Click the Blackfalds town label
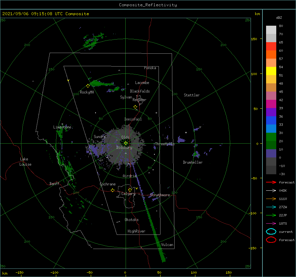Viewport: 296px width, 277px height. (140, 91)
